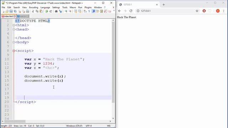
Task: Click the Zoom Out toolbar icon
Action: coord(70,11)
